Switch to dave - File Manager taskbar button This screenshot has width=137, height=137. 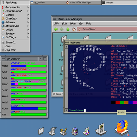[x=84, y=2]
